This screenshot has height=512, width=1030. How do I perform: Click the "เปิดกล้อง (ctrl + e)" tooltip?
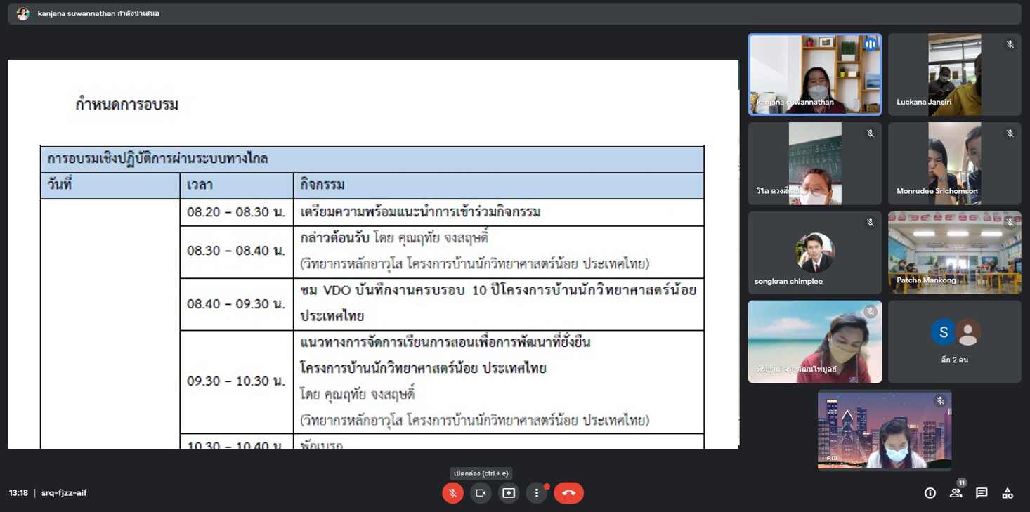point(481,473)
